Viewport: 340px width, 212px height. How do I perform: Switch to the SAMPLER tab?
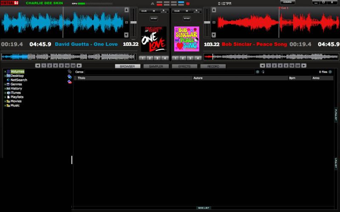pyautogui.click(x=156, y=67)
